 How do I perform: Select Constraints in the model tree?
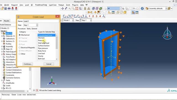(10, 75)
